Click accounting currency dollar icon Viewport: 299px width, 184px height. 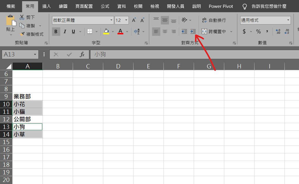click(244, 31)
